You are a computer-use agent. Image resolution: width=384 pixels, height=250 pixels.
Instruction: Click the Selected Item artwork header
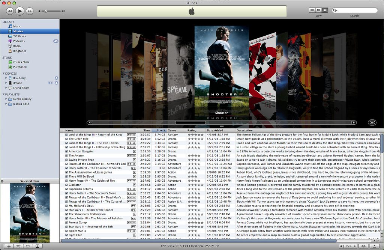(30, 181)
